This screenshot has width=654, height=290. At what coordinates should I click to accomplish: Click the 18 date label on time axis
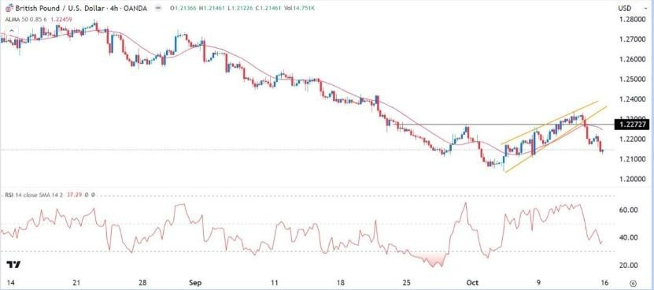340,282
